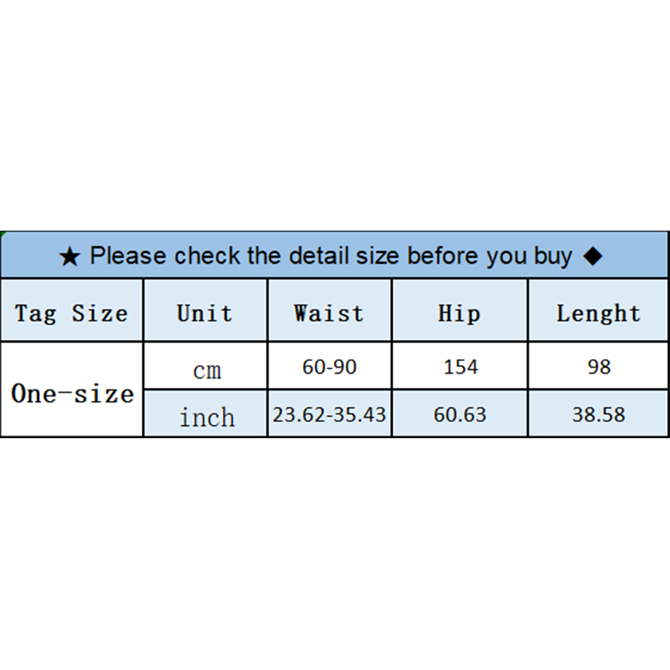Select the 'Unit' column header
The width and height of the screenshot is (670, 670).
pyautogui.click(x=205, y=313)
